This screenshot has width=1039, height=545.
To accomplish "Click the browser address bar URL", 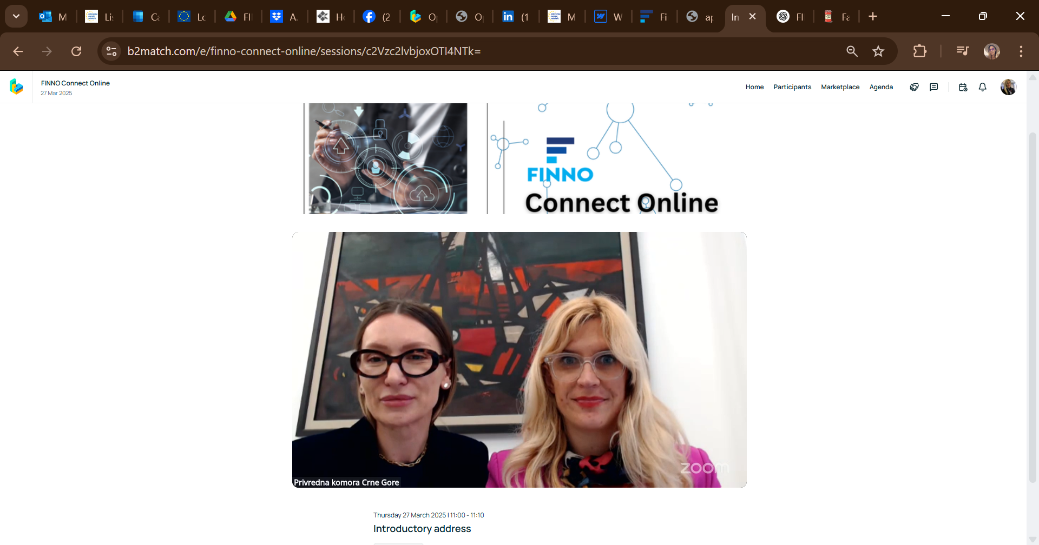I will pyautogui.click(x=304, y=51).
